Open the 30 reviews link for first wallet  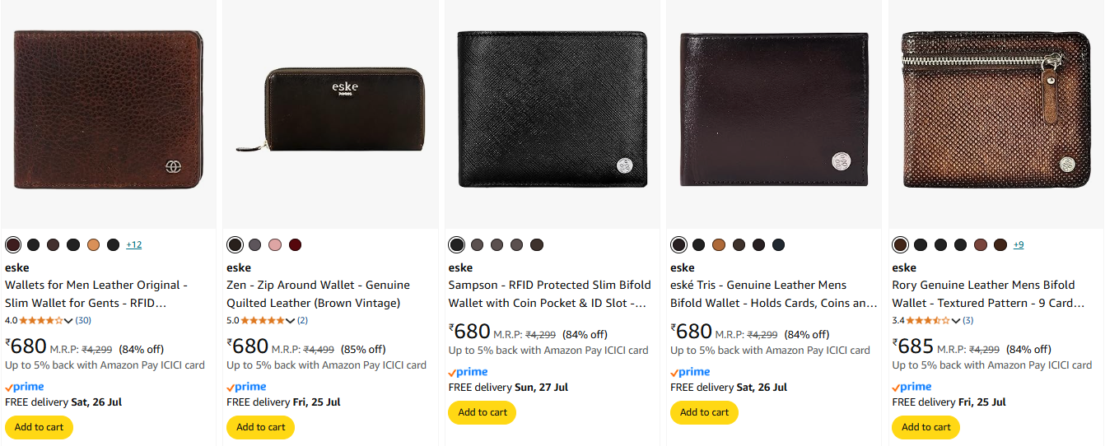point(83,320)
